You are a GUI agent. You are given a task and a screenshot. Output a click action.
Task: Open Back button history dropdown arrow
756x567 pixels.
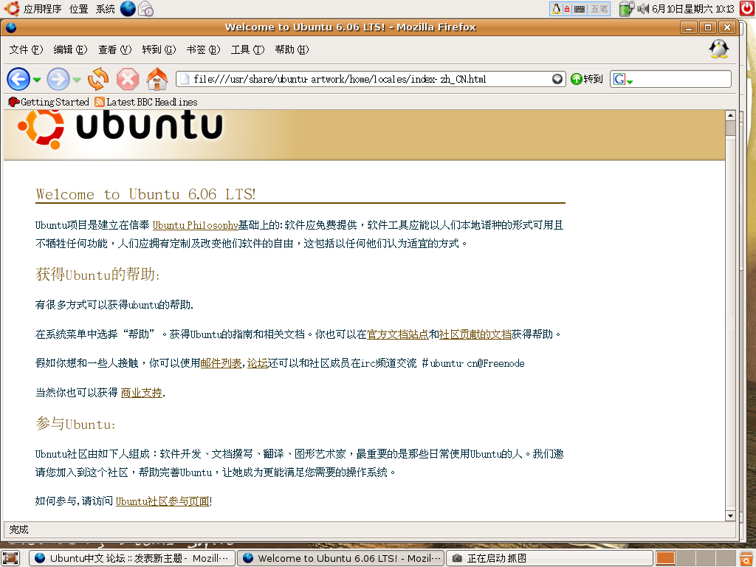(37, 80)
